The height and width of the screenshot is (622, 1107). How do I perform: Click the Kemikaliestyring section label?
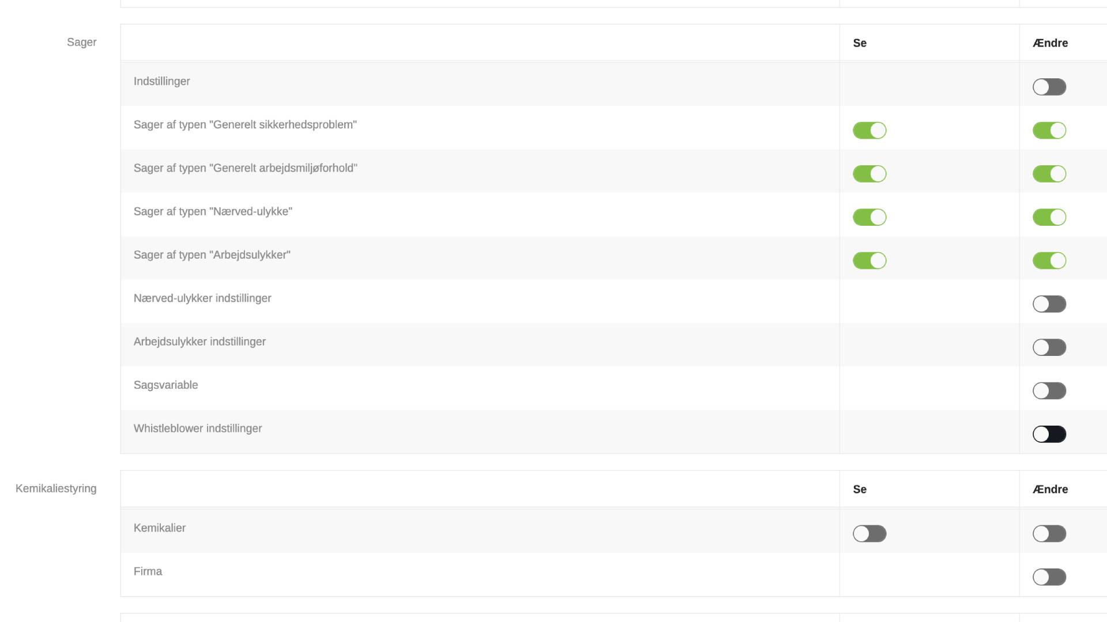click(56, 489)
